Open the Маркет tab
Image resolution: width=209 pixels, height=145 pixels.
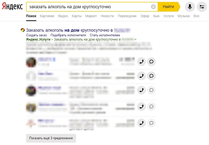pyautogui.click(x=91, y=16)
